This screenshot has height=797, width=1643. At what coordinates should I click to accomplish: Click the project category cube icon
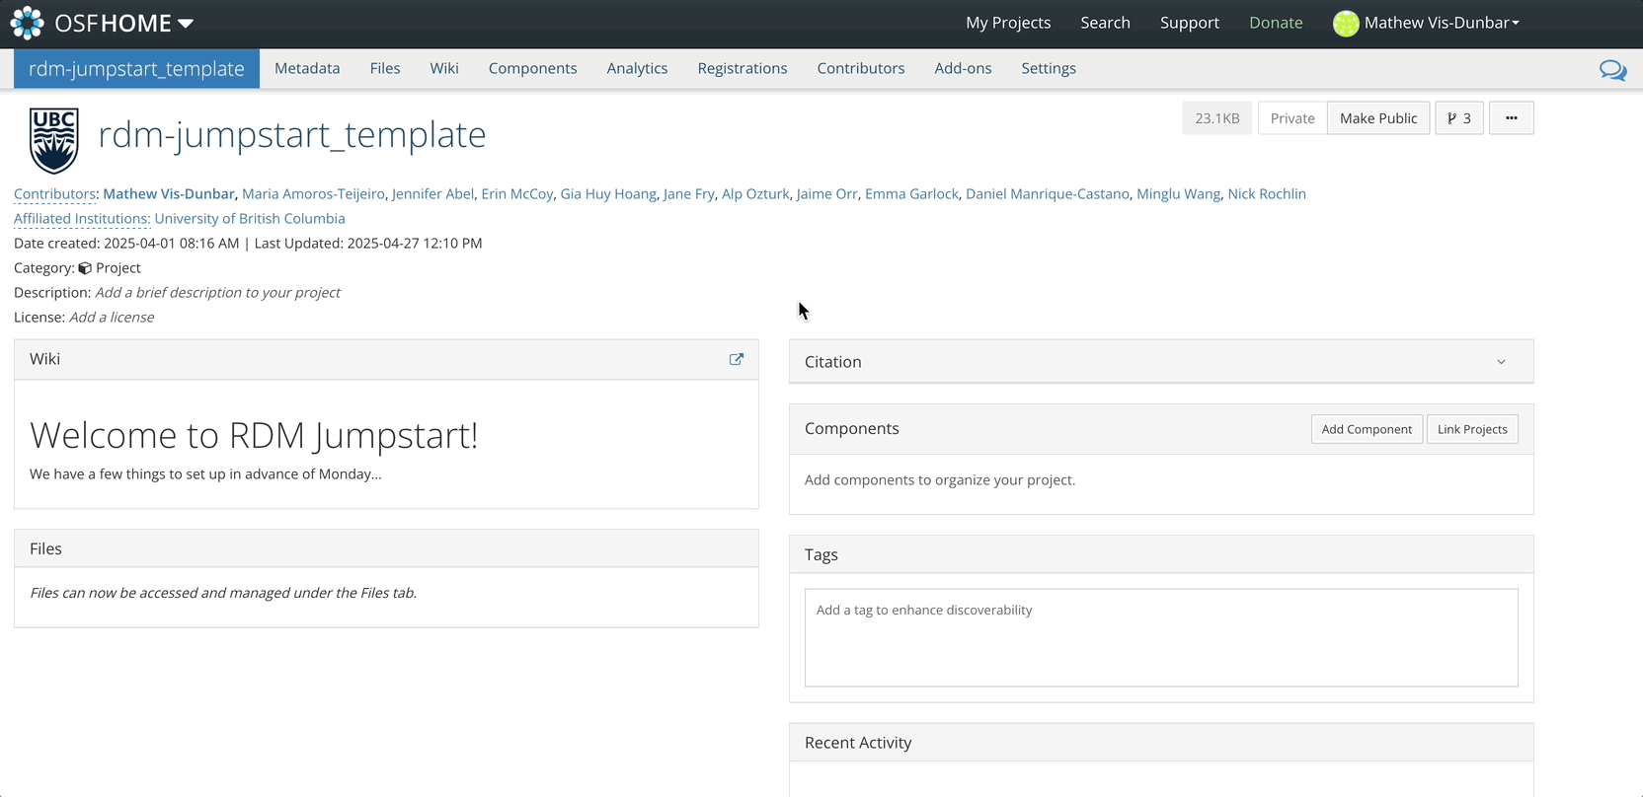[85, 268]
